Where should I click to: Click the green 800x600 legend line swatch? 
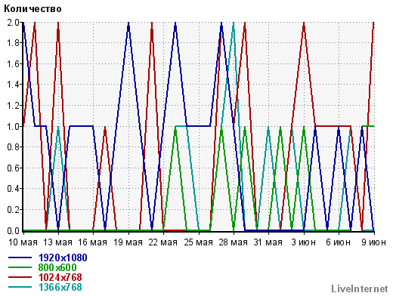20,267
